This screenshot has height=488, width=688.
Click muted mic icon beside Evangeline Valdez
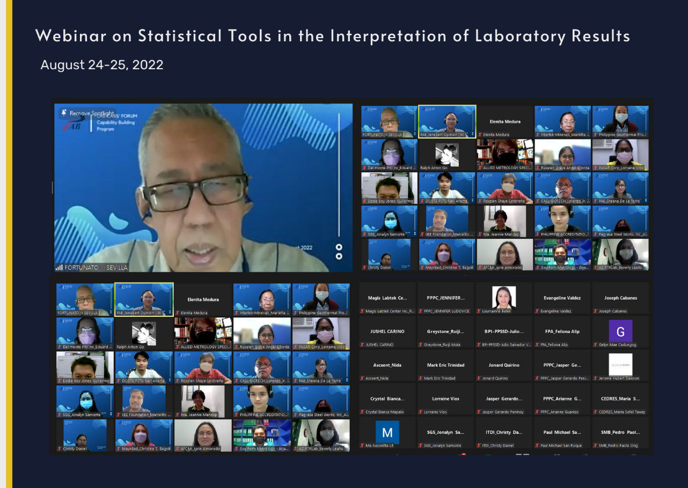pyautogui.click(x=537, y=311)
